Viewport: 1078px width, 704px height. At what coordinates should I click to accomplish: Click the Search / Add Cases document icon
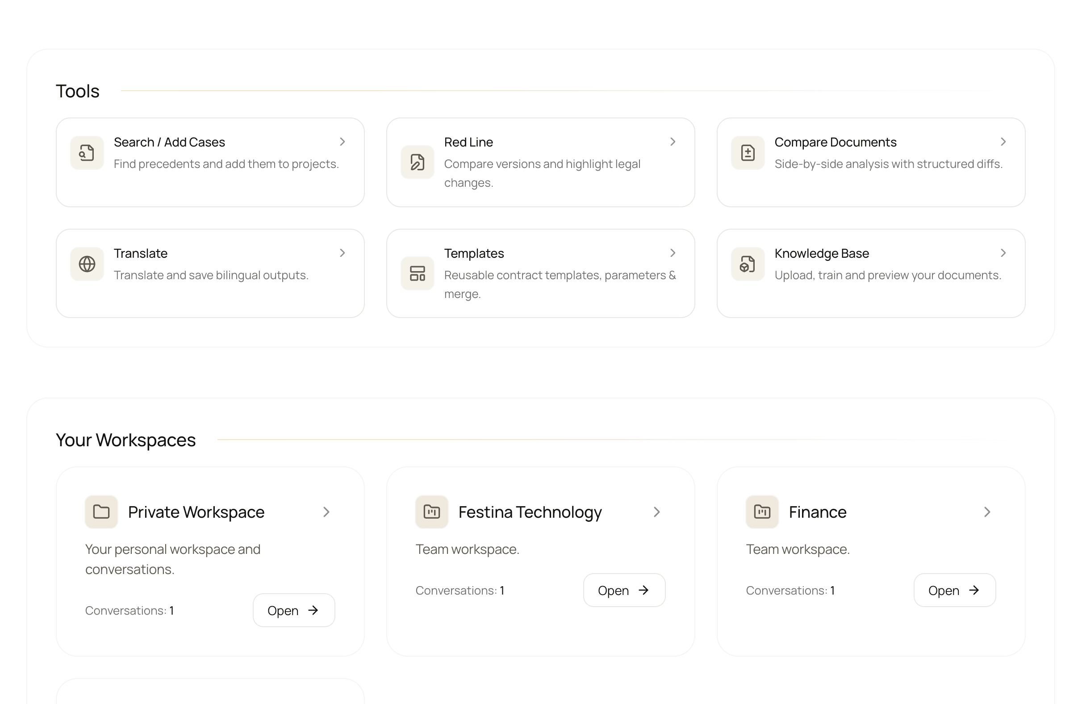pos(87,153)
